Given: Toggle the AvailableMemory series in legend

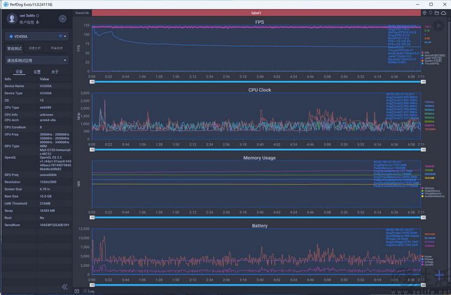Looking at the screenshot, I should click(433, 196).
